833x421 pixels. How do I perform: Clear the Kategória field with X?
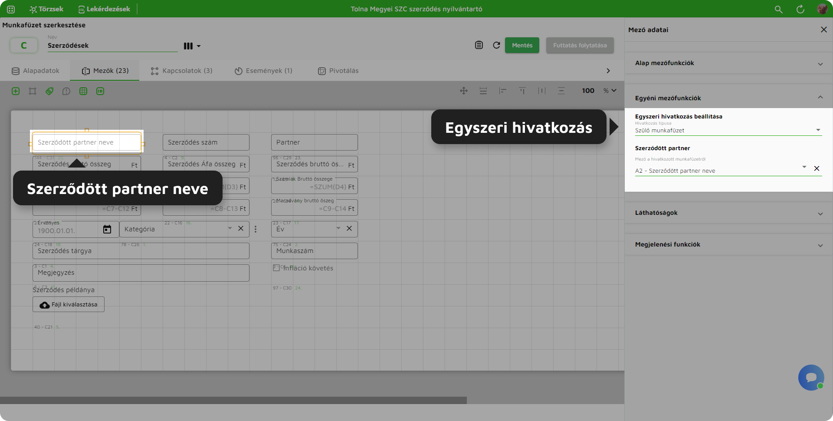click(241, 228)
